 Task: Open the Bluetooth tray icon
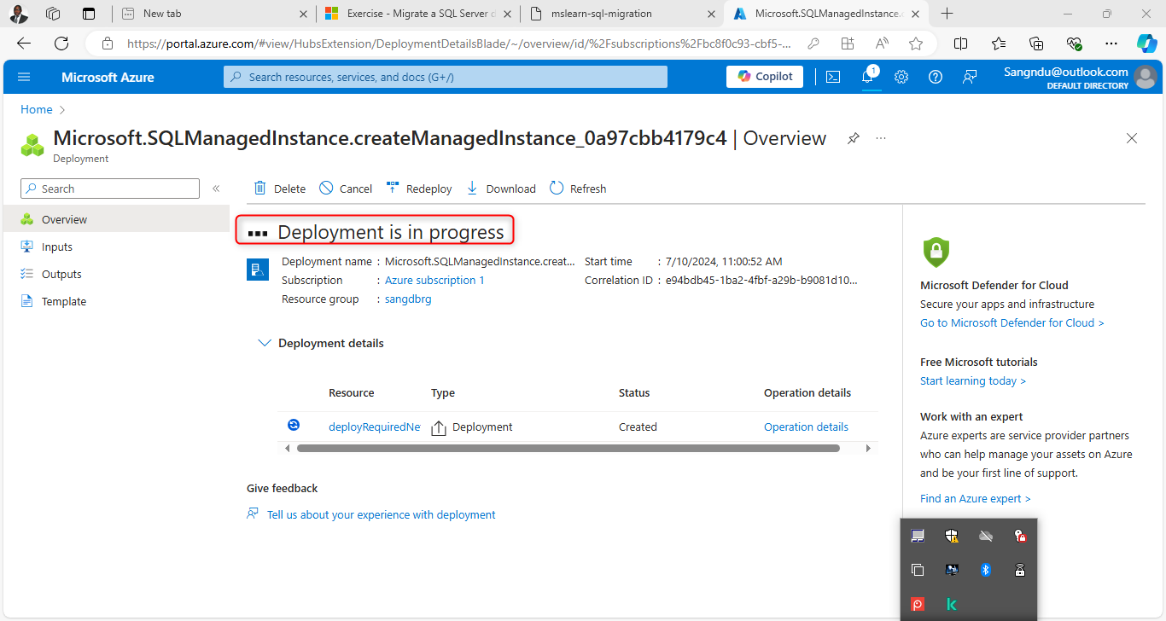(985, 570)
